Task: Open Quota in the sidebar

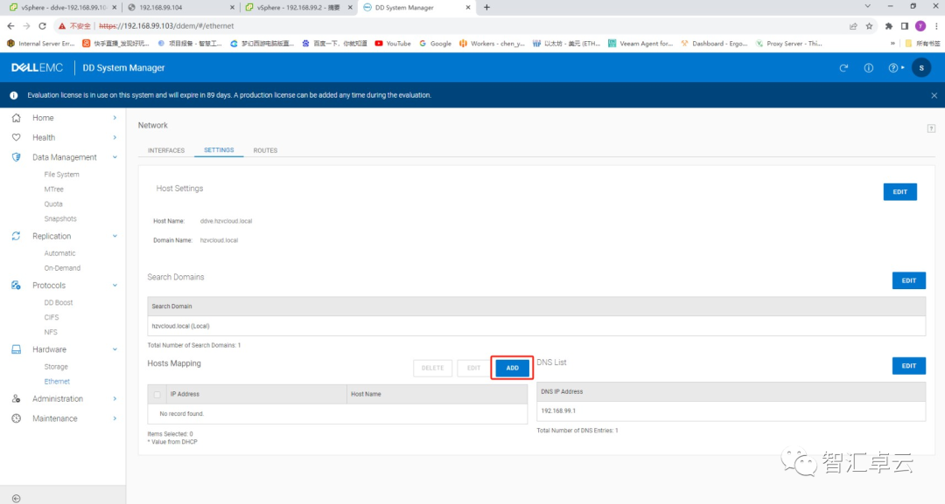Action: click(53, 204)
